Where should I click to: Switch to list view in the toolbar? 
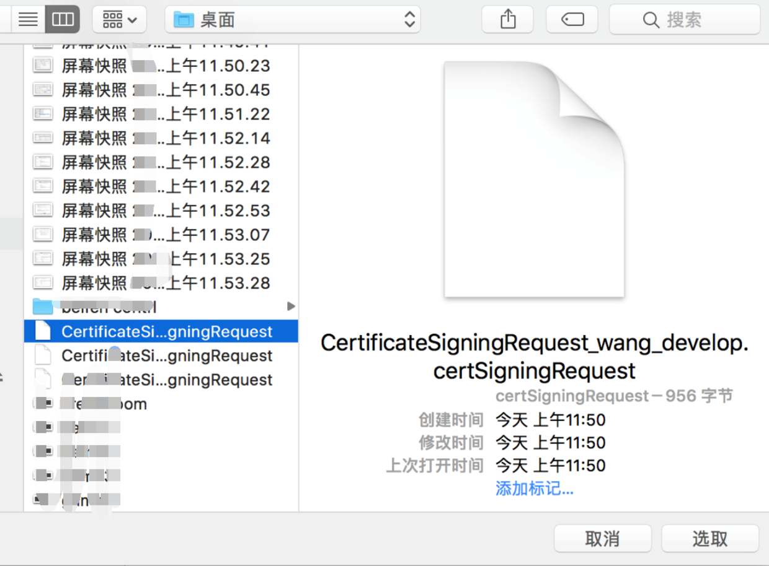click(28, 19)
